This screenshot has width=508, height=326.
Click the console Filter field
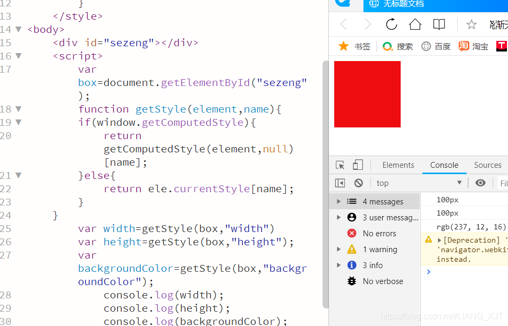pos(503,183)
